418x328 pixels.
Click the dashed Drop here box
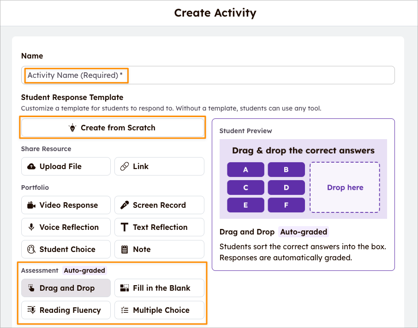tap(345, 187)
